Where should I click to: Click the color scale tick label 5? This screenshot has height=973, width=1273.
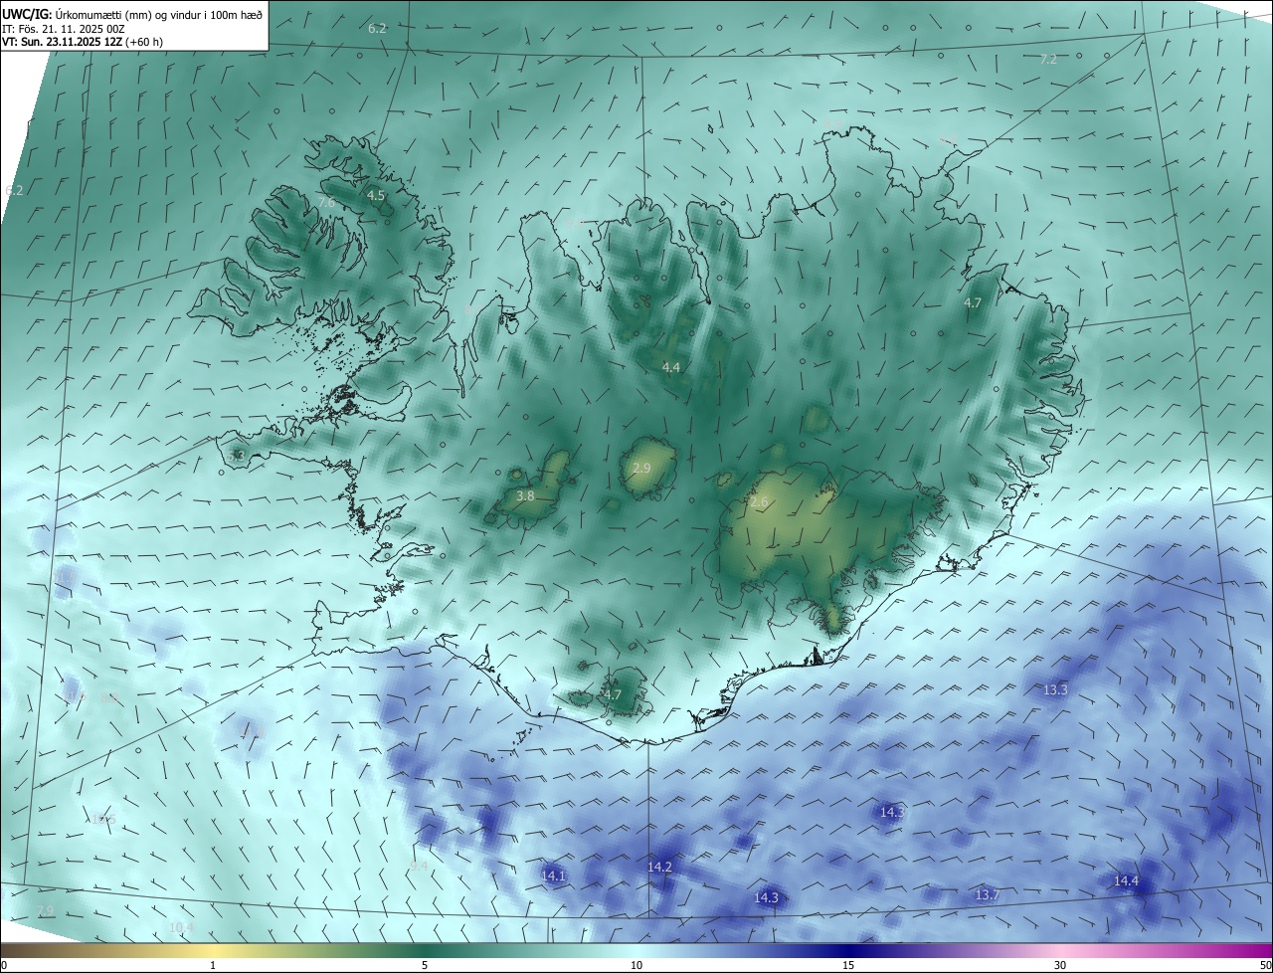425,965
